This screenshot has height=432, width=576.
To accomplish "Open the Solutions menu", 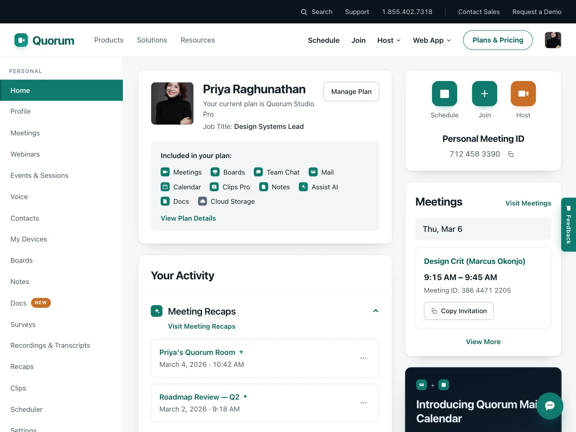I will (152, 40).
